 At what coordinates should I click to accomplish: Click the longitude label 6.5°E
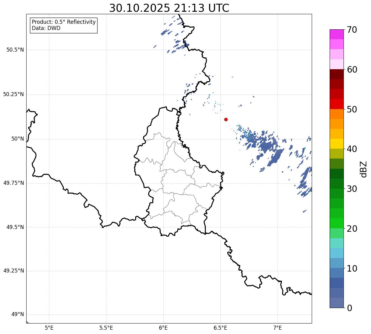point(220,328)
